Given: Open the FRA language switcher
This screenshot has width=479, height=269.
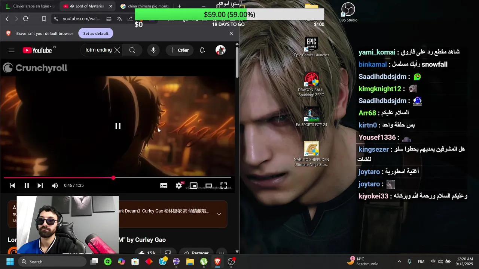Looking at the screenshot, I should pyautogui.click(x=421, y=262).
